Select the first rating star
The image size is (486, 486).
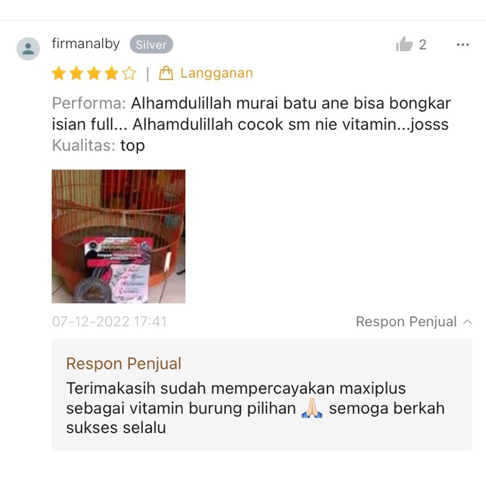(59, 74)
